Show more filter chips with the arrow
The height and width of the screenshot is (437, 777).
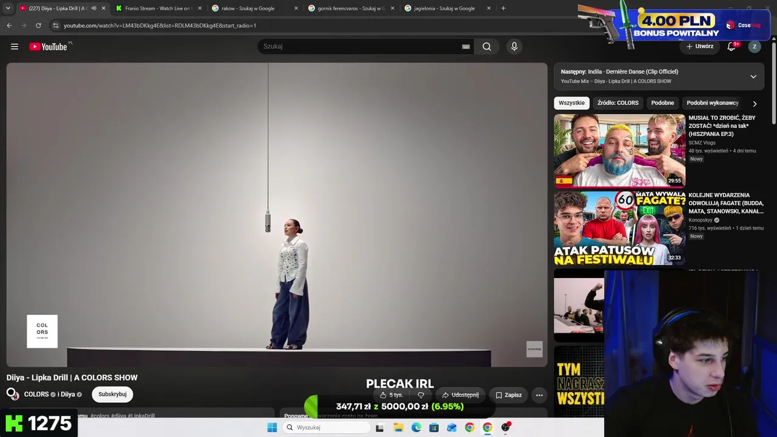(755, 104)
